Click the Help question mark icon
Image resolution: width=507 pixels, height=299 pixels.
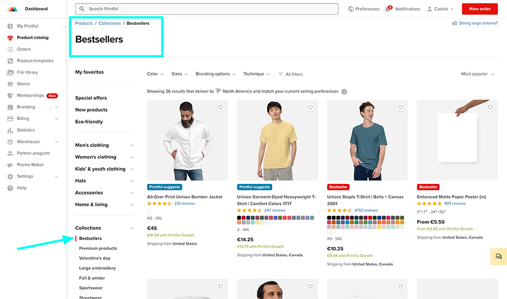[10, 188]
